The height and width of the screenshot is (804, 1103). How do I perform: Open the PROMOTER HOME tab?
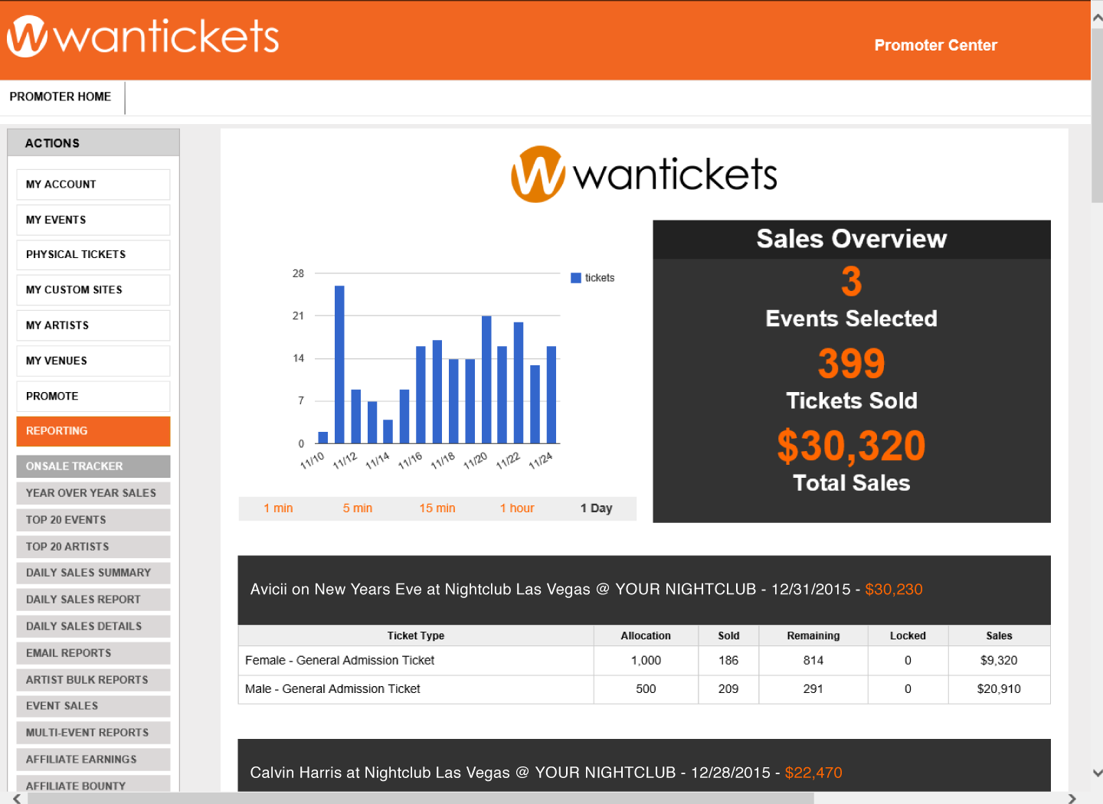point(61,97)
